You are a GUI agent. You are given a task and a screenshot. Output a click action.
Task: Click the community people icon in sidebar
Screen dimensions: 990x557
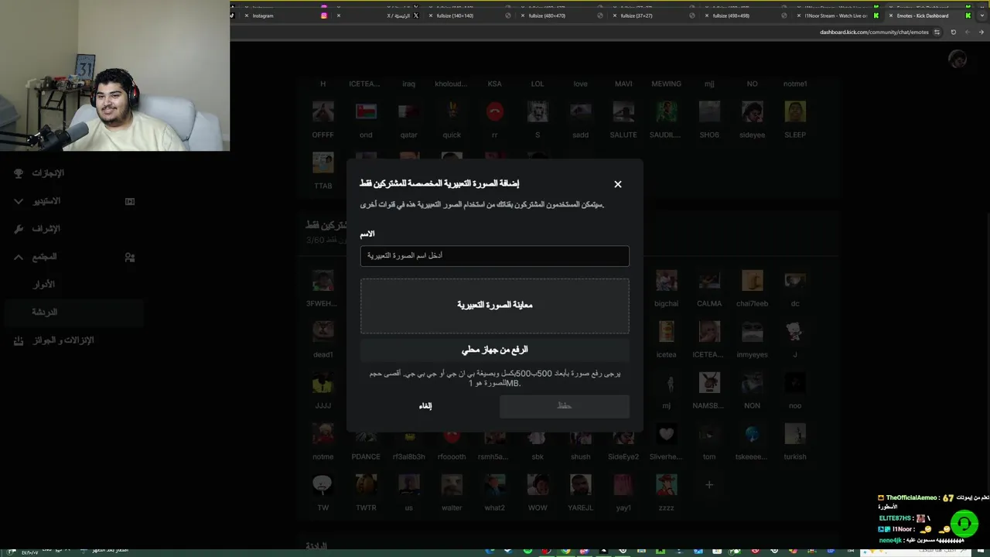click(130, 257)
